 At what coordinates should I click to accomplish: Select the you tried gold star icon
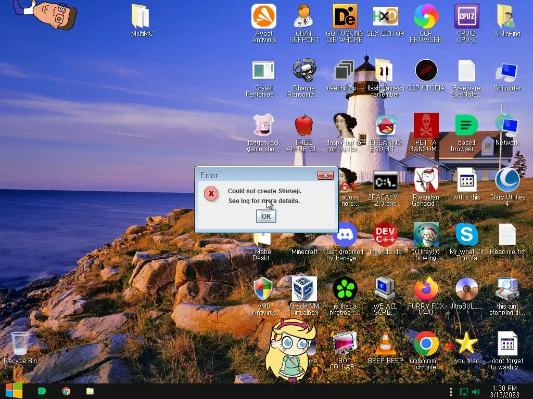466,343
